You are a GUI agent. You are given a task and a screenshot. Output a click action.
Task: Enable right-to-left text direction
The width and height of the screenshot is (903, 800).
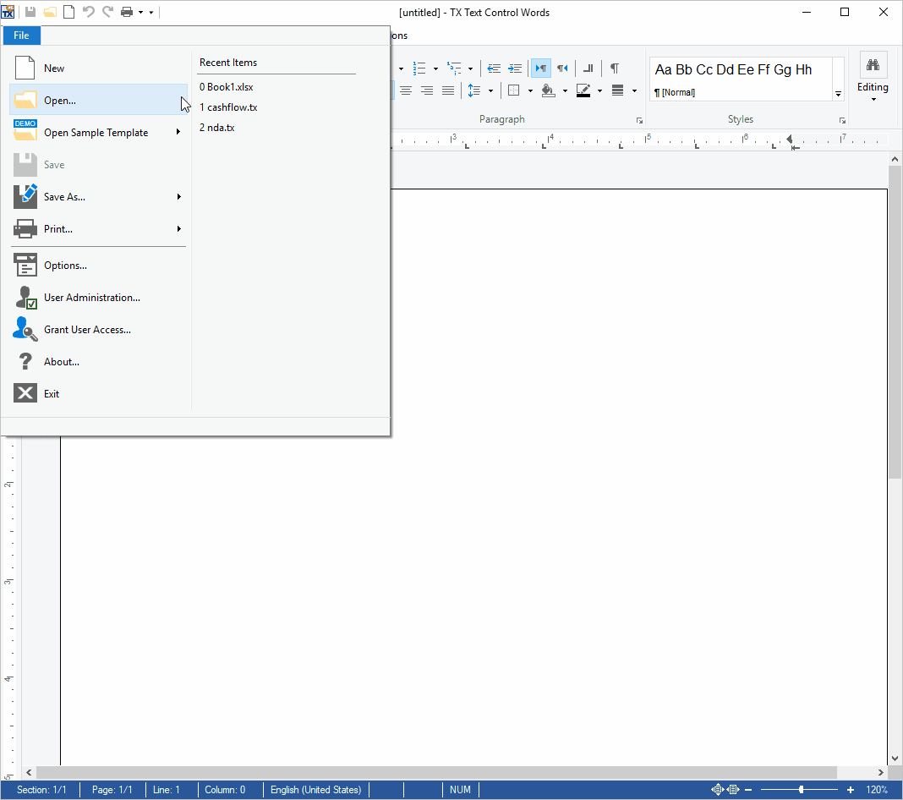pos(562,68)
